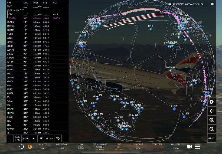The width and height of the screenshot is (222, 154).
Task: Select the DUDMO waypoint row
Action: tap(37, 30)
